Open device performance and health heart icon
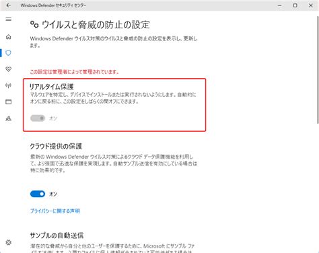 9,69
